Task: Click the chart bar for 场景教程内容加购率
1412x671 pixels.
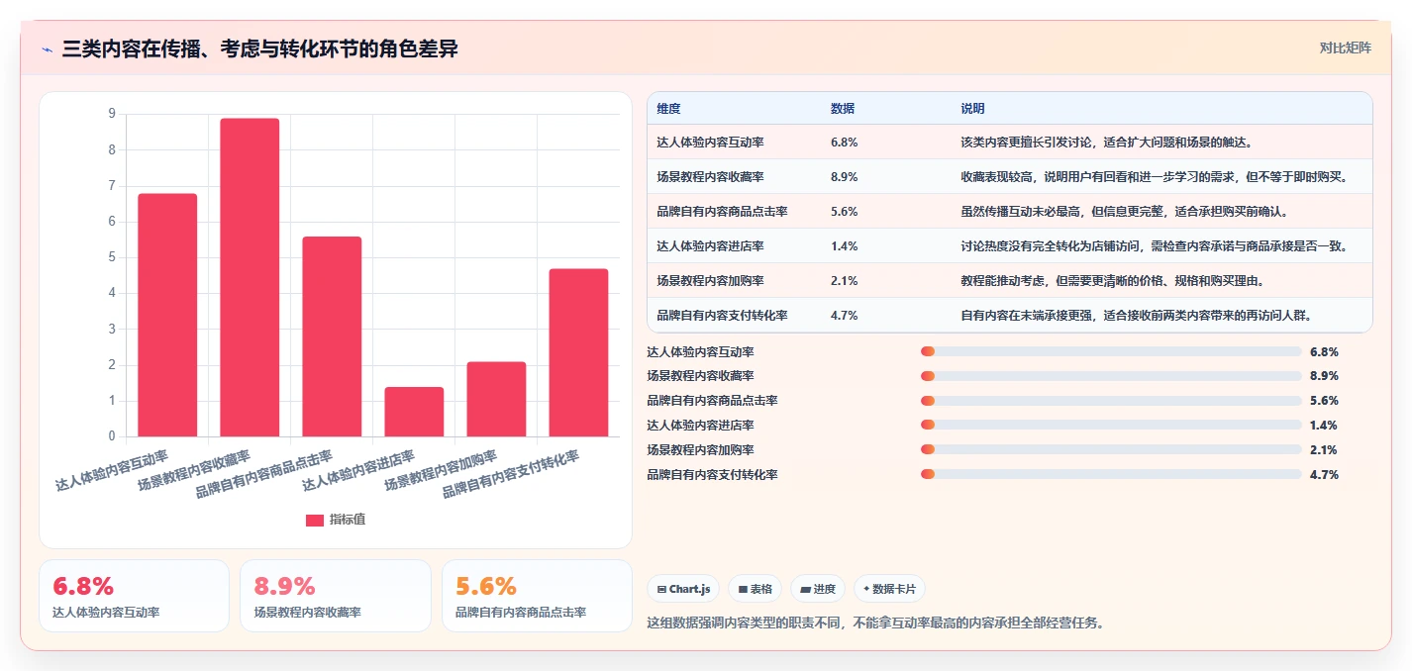Action: pos(496,399)
